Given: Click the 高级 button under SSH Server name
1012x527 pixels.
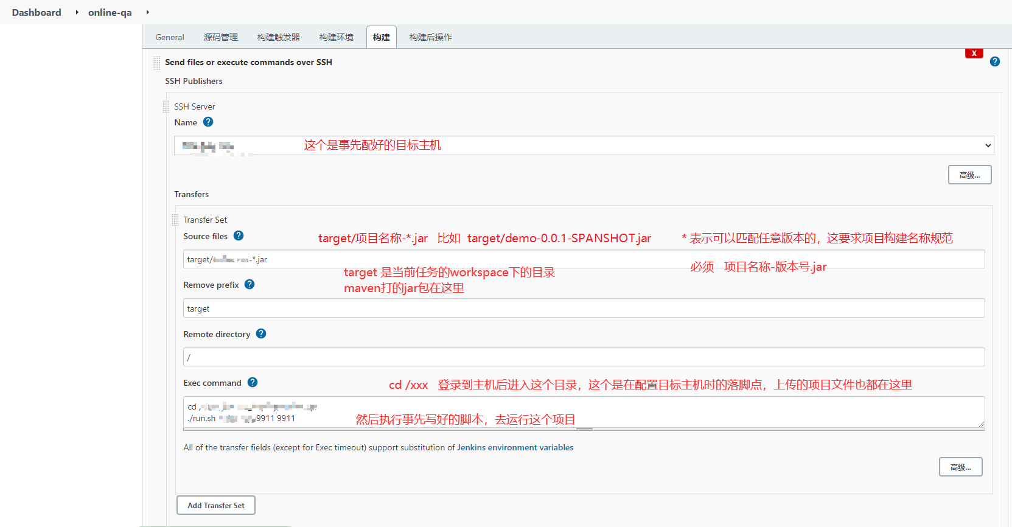Looking at the screenshot, I should pyautogui.click(x=969, y=175).
